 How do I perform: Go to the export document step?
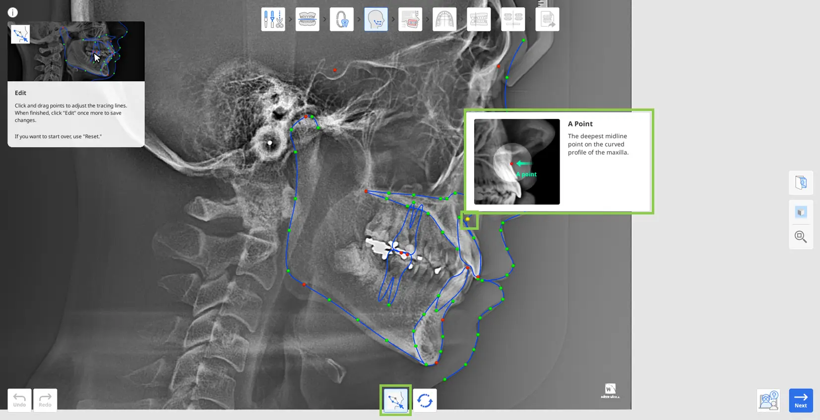click(547, 19)
